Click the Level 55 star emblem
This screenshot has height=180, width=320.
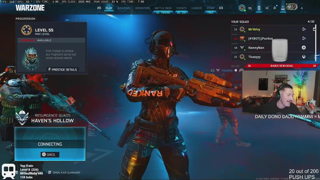26,30
